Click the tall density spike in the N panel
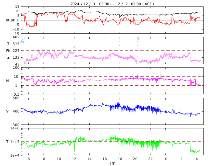Screen dimensions: 208x166 pyautogui.click(x=160, y=75)
